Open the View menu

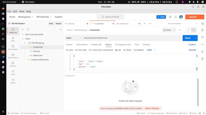pos(22,11)
